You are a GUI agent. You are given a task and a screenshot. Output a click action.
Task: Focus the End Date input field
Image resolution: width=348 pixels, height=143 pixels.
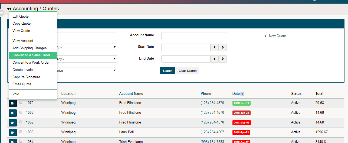186,59
